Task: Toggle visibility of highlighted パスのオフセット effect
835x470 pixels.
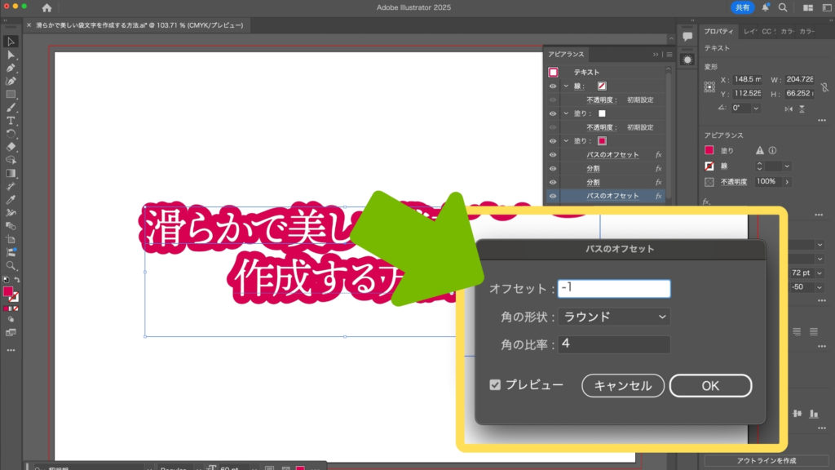Action: [x=553, y=196]
